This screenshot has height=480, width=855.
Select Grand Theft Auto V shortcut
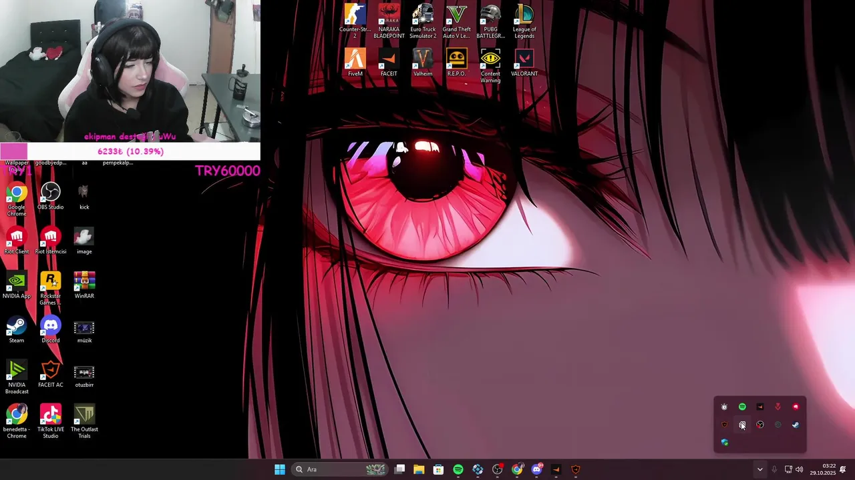456,21
